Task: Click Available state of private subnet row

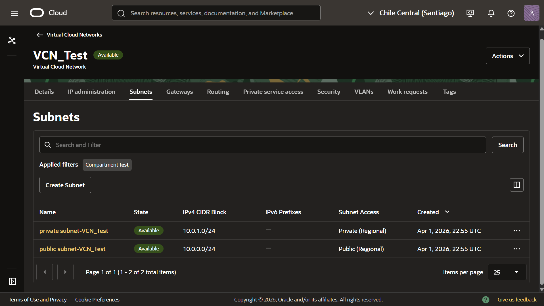Action: coord(148,231)
